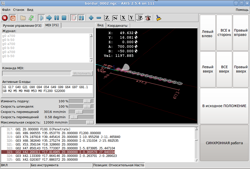Toggle skip lines with slash button
Screen dimensions: 250x169
click(74, 18)
